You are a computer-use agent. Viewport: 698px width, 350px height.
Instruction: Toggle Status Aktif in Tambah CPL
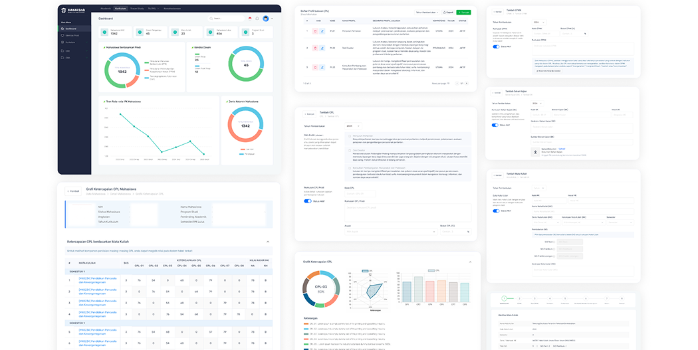click(x=308, y=201)
